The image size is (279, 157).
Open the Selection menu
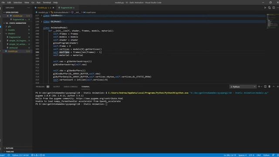point(17,3)
